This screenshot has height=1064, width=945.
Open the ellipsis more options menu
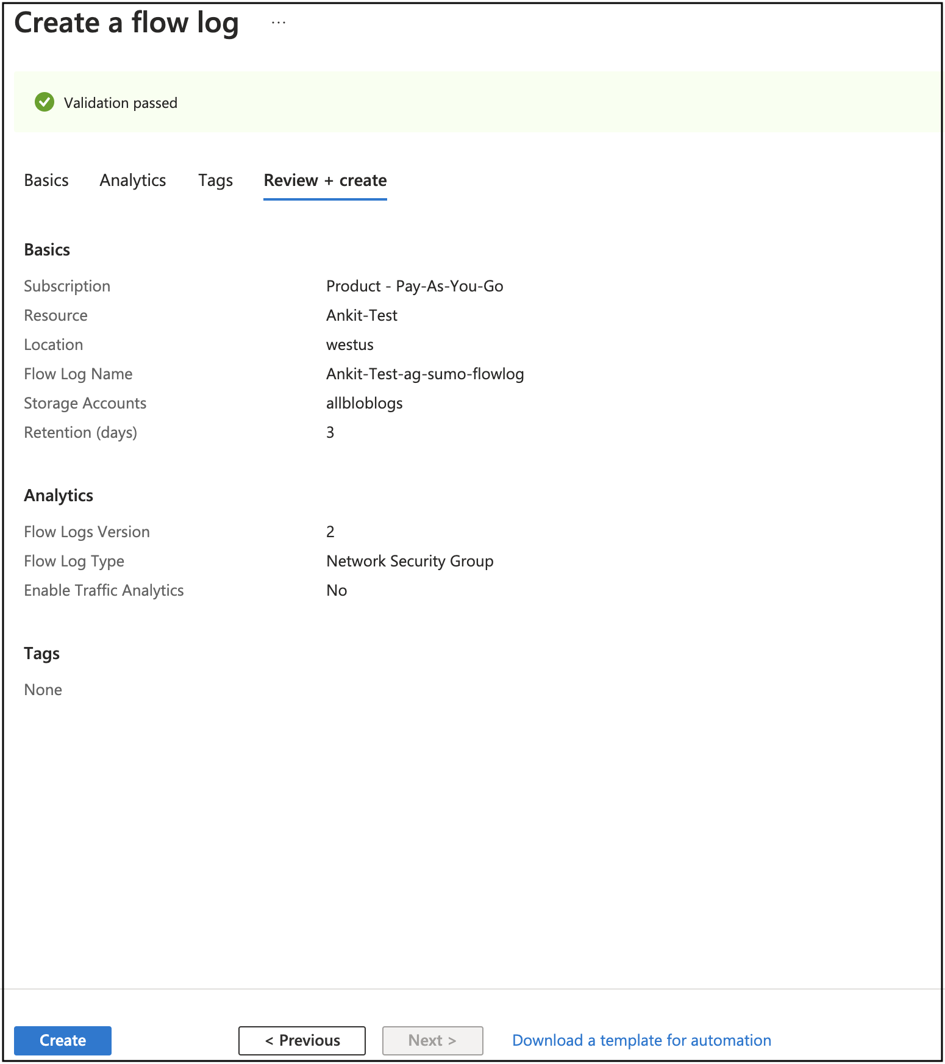click(279, 23)
